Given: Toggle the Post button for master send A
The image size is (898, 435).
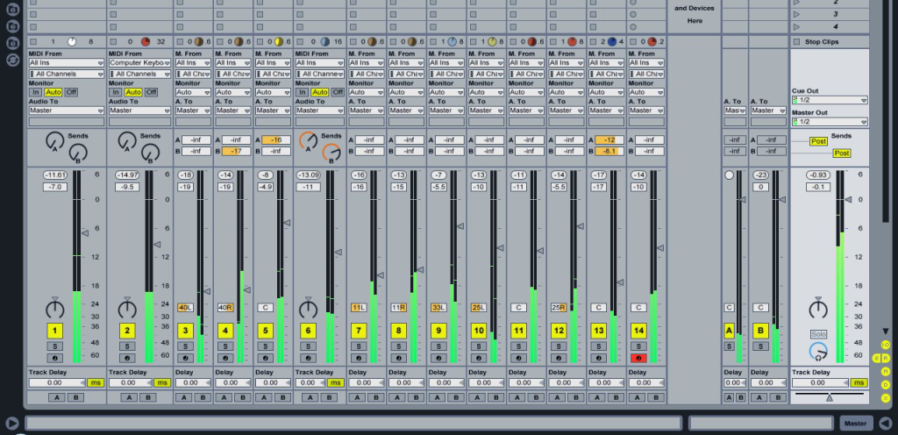Looking at the screenshot, I should point(818,141).
